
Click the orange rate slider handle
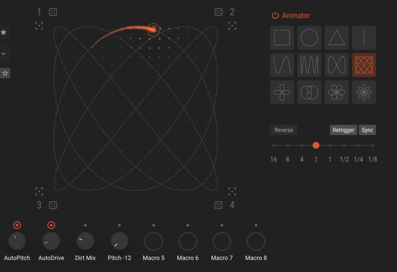point(316,145)
